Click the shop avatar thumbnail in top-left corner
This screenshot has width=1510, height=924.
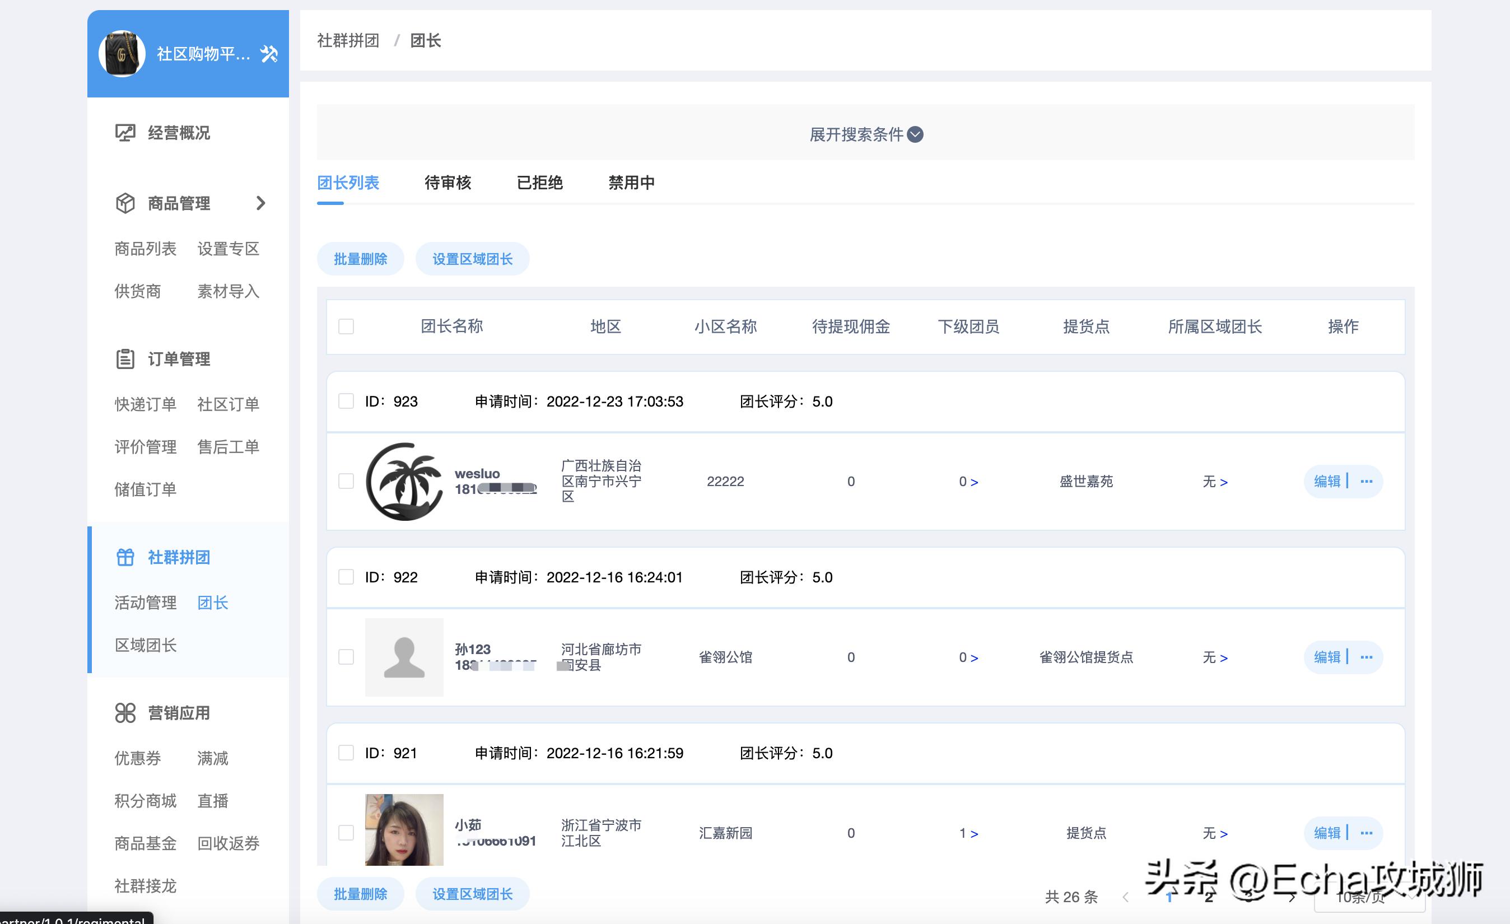(x=122, y=53)
